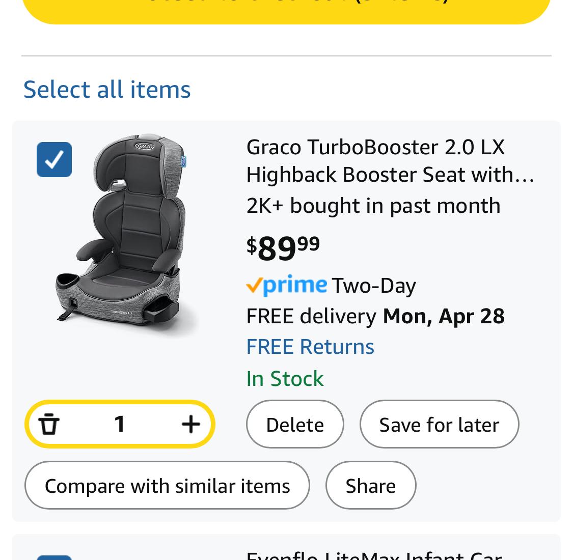Screen dimensions: 573x560
Task: Click the FREE delivery Mon, Apr 28 text
Action: point(375,316)
